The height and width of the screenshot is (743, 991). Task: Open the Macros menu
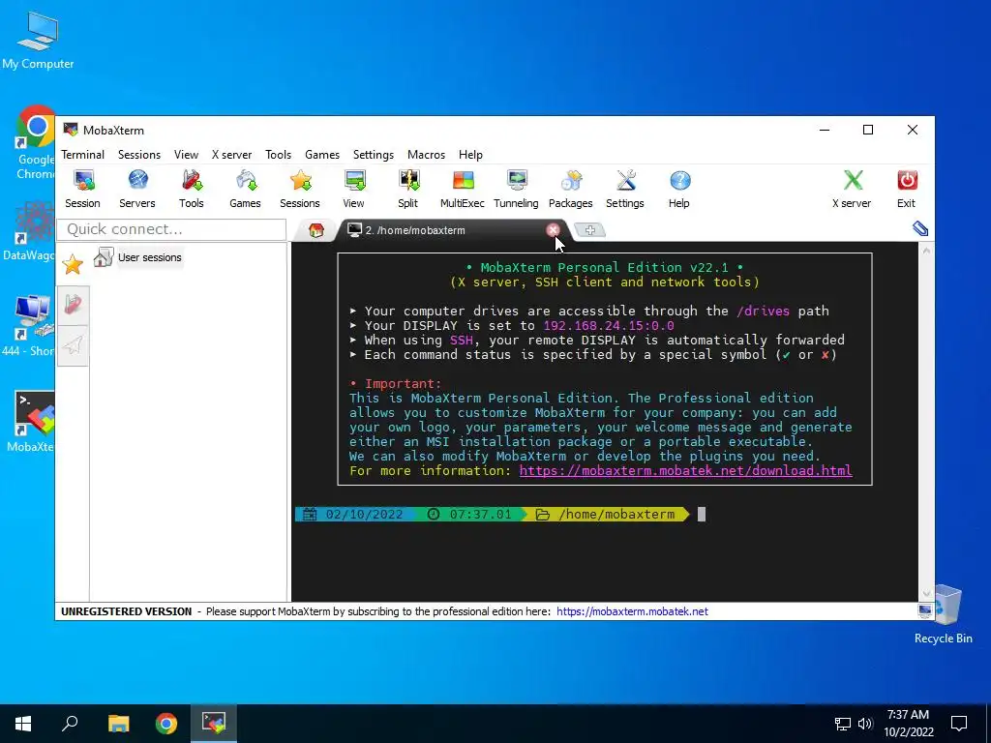point(427,155)
